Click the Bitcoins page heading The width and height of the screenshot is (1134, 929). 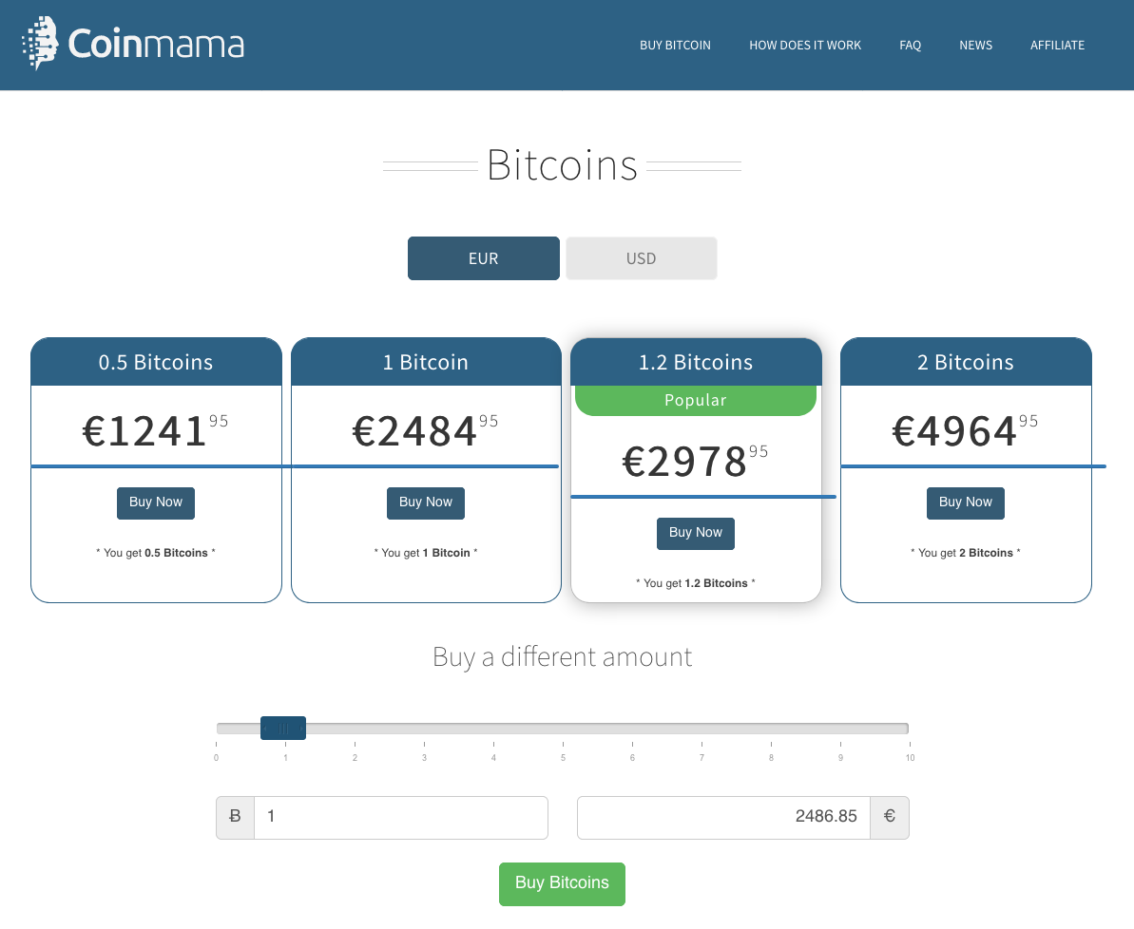[x=562, y=165]
